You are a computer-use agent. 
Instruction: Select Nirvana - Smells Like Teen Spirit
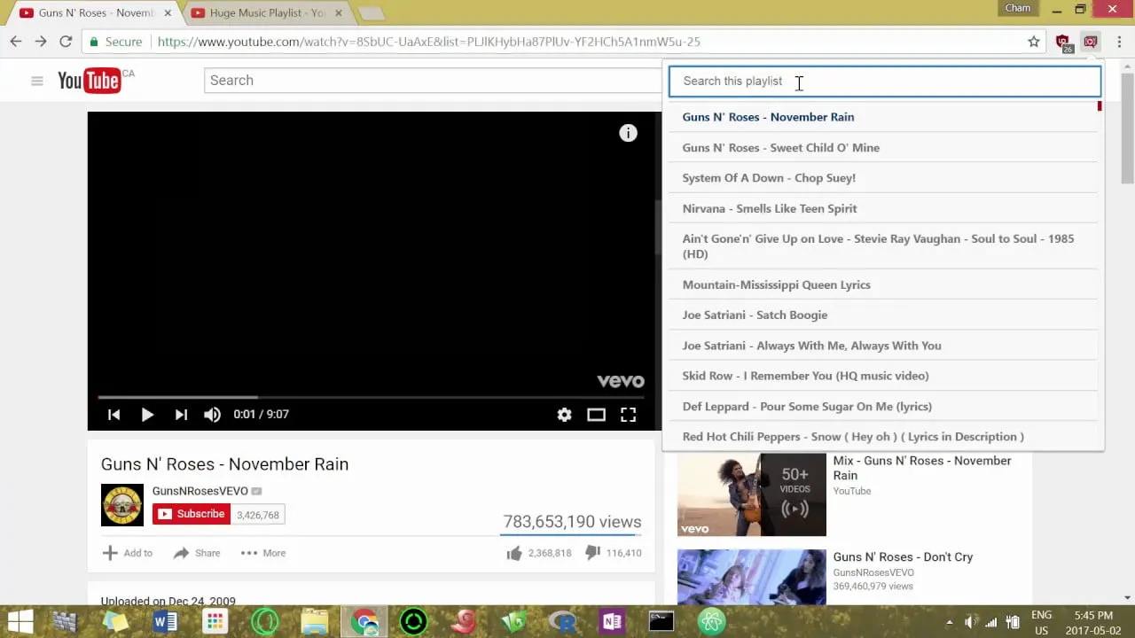click(769, 208)
